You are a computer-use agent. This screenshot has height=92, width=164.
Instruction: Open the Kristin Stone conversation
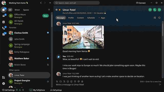(x=29, y=65)
